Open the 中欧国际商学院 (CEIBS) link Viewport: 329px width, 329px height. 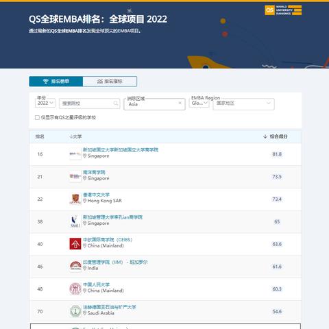pos(108,240)
